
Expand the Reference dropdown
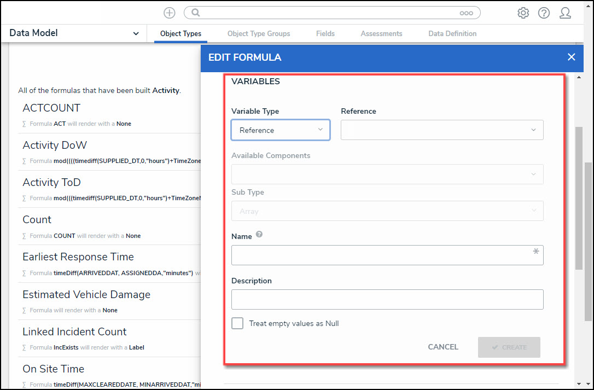(x=442, y=130)
